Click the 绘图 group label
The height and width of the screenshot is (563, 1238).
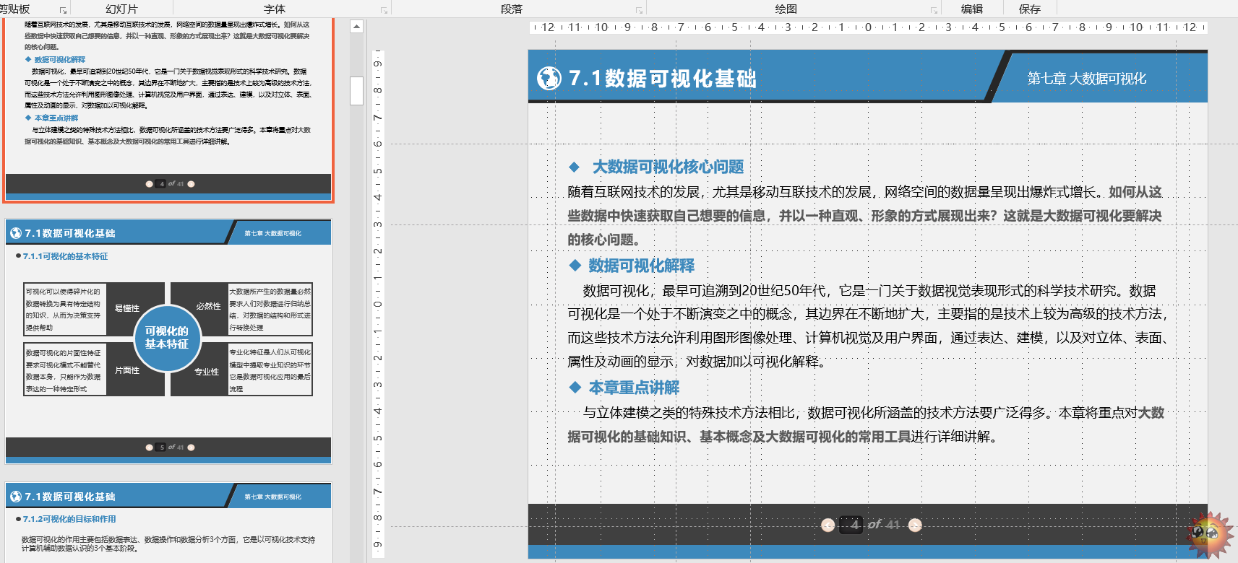point(786,9)
